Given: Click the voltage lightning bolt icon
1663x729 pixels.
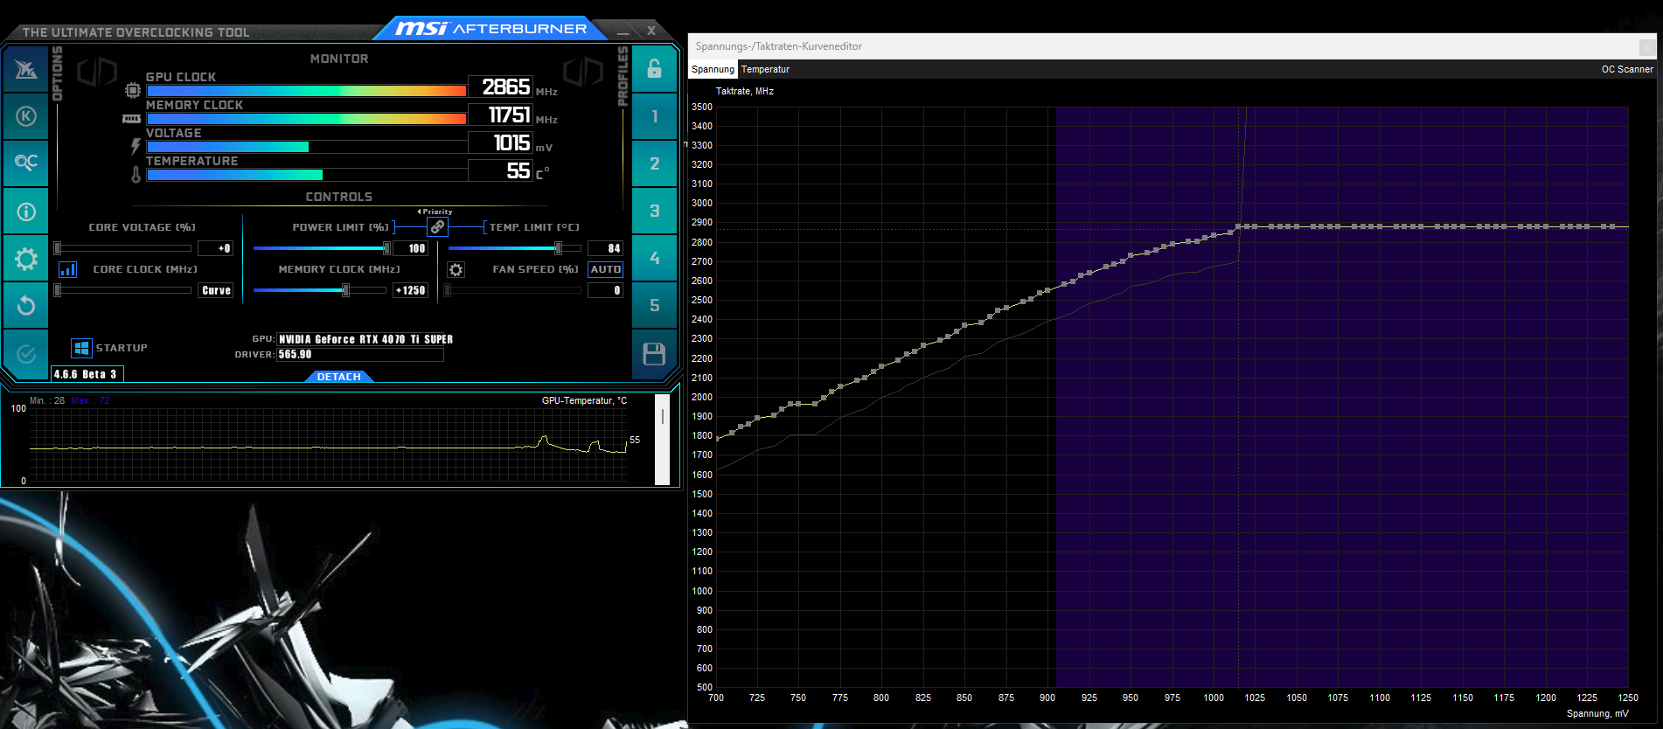Looking at the screenshot, I should click(136, 146).
